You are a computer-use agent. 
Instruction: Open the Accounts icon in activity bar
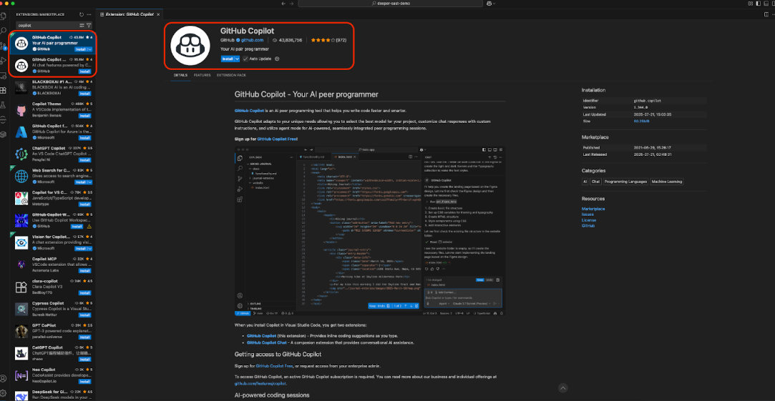coord(4,377)
